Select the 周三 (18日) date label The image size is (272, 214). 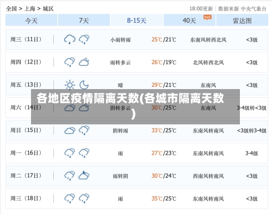point(26,198)
